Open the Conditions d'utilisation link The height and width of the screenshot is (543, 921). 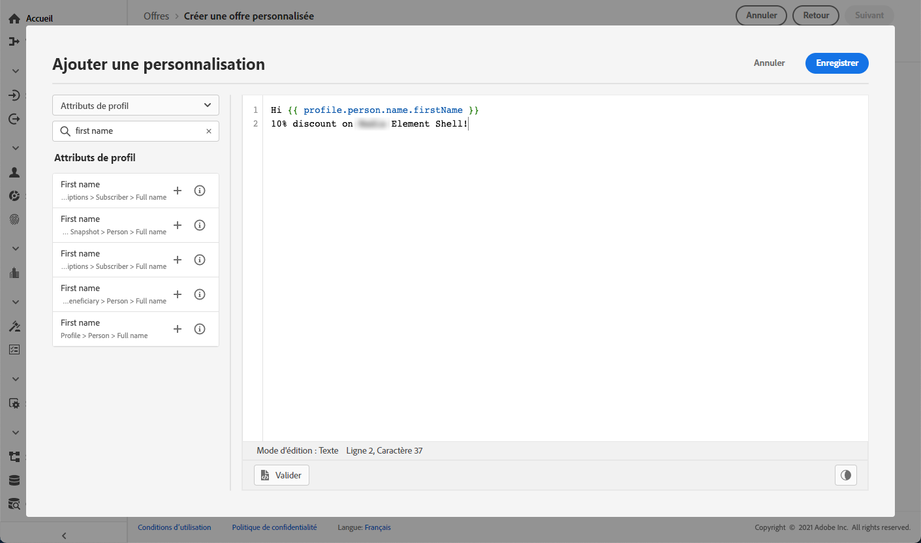(x=174, y=527)
